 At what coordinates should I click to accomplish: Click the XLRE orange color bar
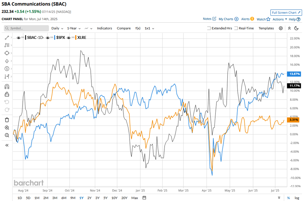[x=76, y=38]
